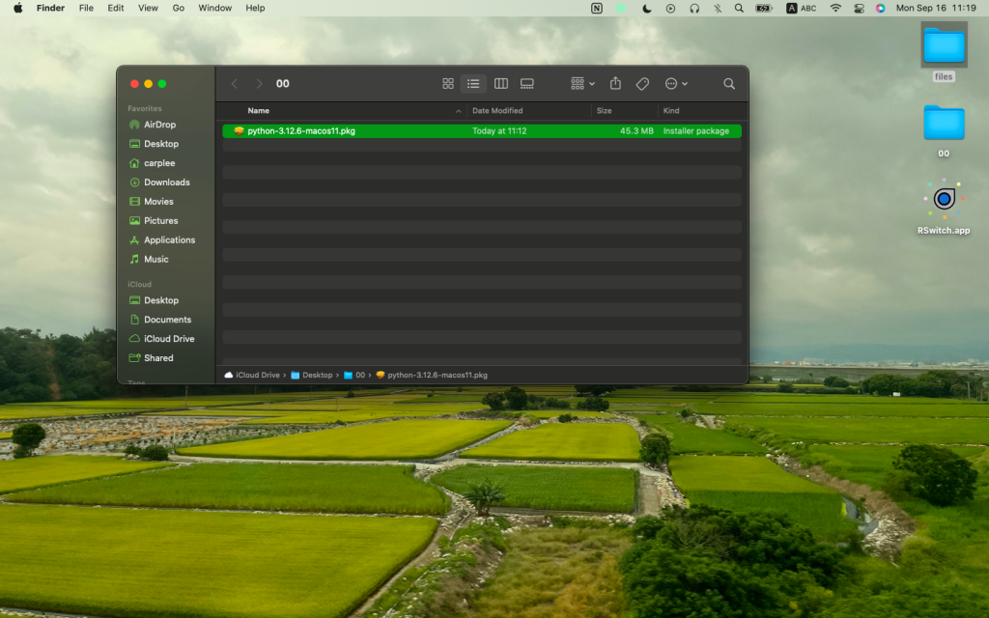
Task: Click the Bluetooth menu bar icon
Action: coord(718,8)
